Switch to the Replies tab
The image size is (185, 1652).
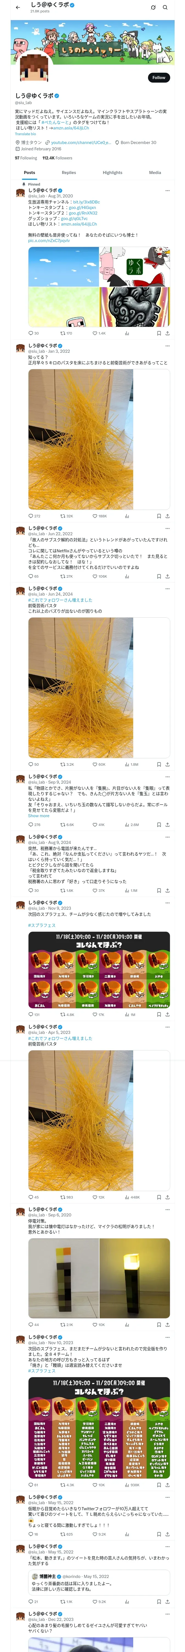tap(69, 173)
